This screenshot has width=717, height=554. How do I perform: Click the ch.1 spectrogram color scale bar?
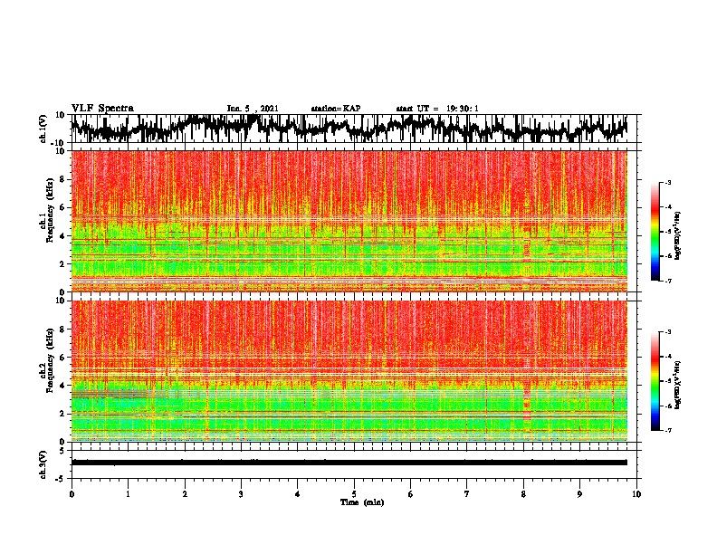click(x=655, y=232)
